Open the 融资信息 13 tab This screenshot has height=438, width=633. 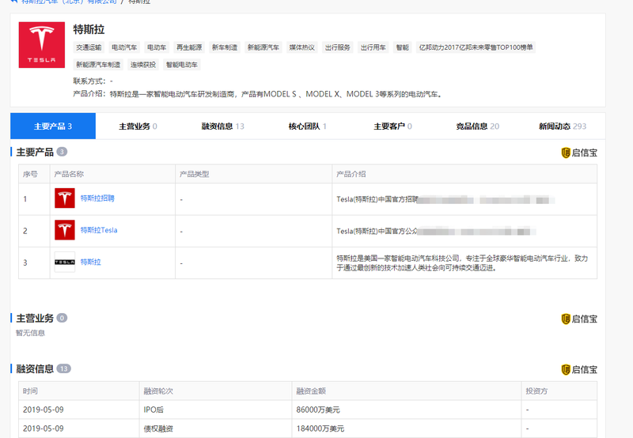tap(223, 126)
